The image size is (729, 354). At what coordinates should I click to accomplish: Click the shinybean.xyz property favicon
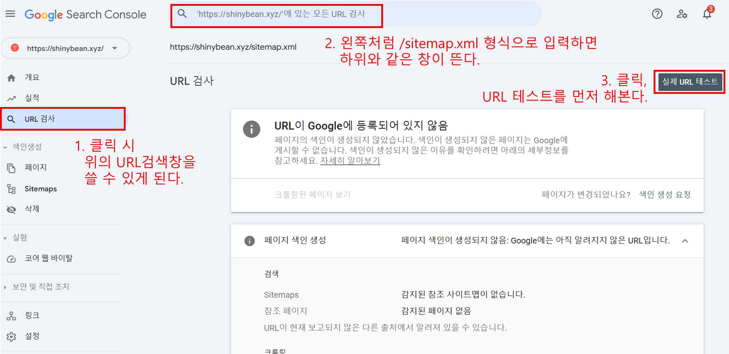[x=15, y=48]
